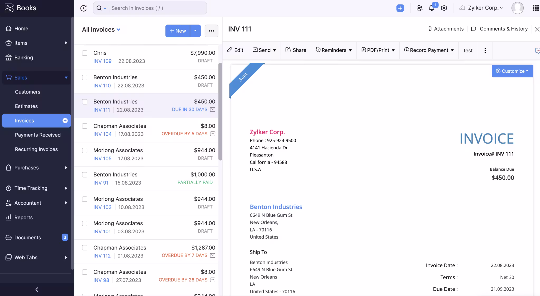Open the Benton Industries customer link on invoice
Image resolution: width=540 pixels, height=296 pixels.
tap(276, 207)
